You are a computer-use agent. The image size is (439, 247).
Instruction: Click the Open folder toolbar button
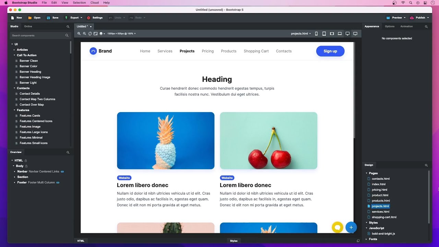point(34,18)
